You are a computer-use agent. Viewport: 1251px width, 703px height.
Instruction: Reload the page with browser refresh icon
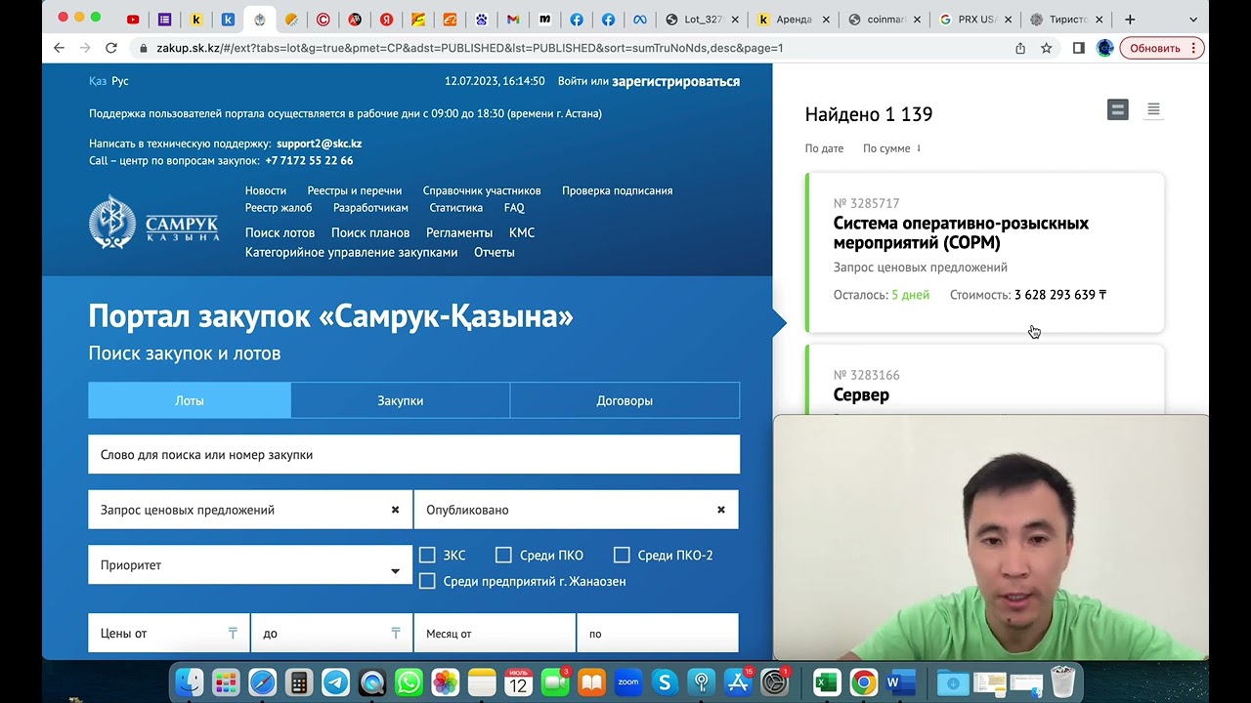pos(110,48)
